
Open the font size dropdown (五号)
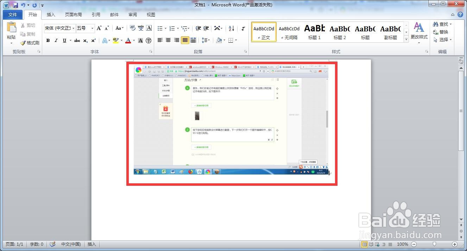pos(92,28)
